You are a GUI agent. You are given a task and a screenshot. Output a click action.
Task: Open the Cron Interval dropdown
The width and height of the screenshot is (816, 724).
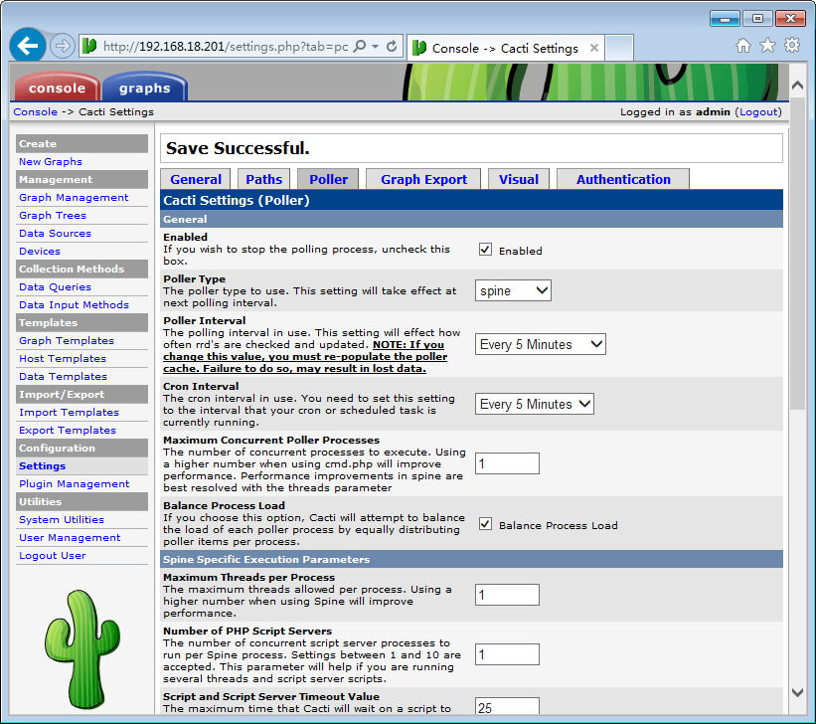coord(534,404)
